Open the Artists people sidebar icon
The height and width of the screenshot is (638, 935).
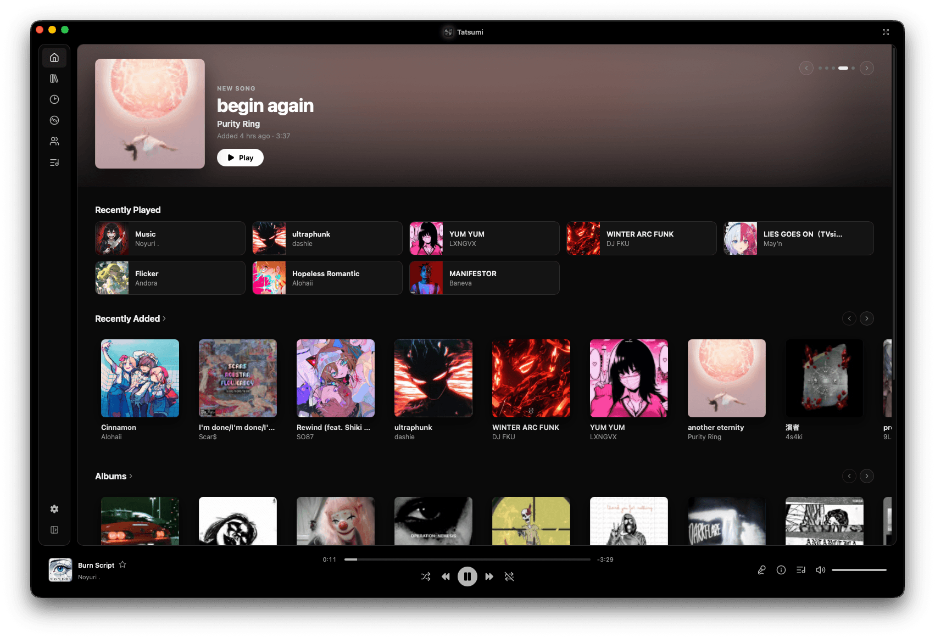click(x=54, y=141)
